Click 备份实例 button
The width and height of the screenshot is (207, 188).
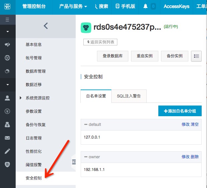click(175, 56)
